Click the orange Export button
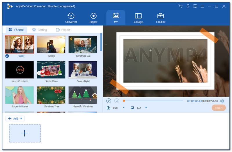Image resolution: width=232 pixels, height=152 pixels. click(x=218, y=108)
